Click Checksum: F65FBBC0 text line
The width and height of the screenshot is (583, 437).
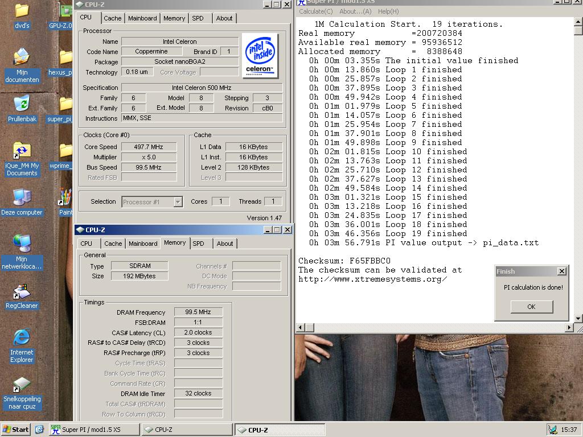pos(344,261)
